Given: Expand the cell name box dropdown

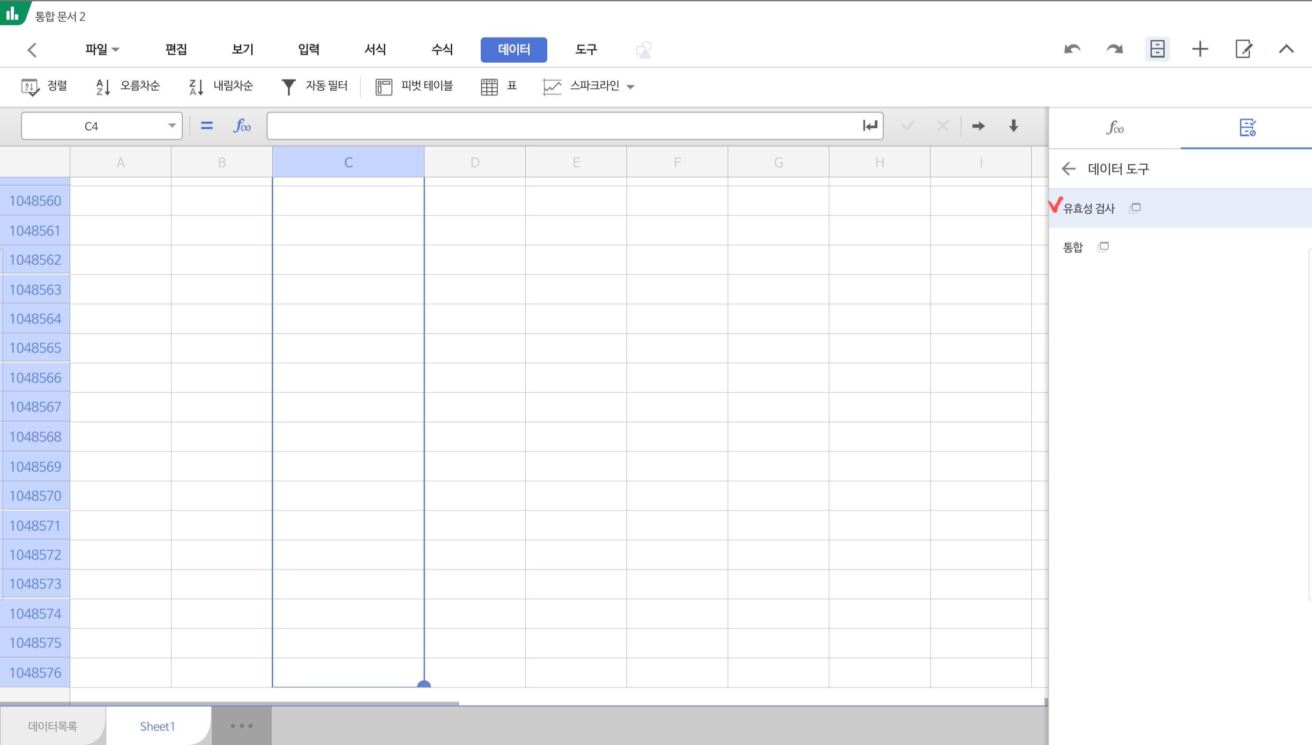Looking at the screenshot, I should 171,126.
